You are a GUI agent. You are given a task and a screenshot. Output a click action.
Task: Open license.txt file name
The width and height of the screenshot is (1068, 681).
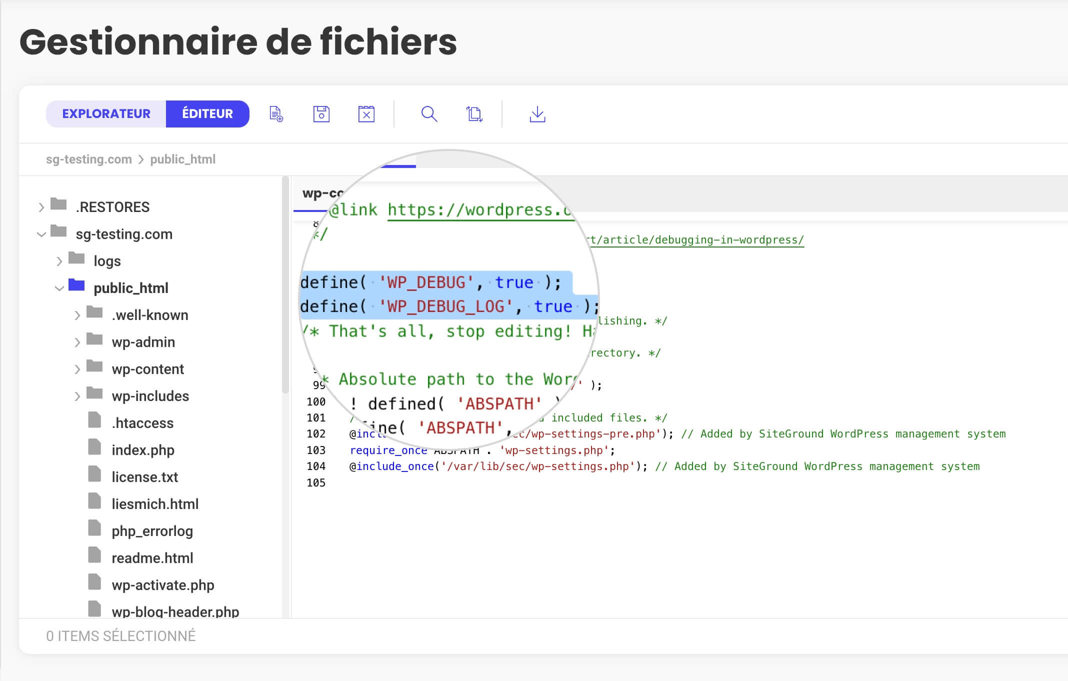pyautogui.click(x=145, y=477)
